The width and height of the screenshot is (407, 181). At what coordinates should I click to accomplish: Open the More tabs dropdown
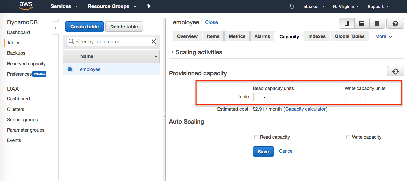pyautogui.click(x=384, y=36)
